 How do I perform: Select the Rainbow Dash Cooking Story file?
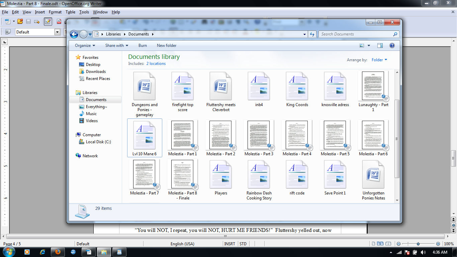(259, 180)
